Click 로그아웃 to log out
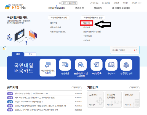This screenshot has height=115, width=147. point(106,3)
